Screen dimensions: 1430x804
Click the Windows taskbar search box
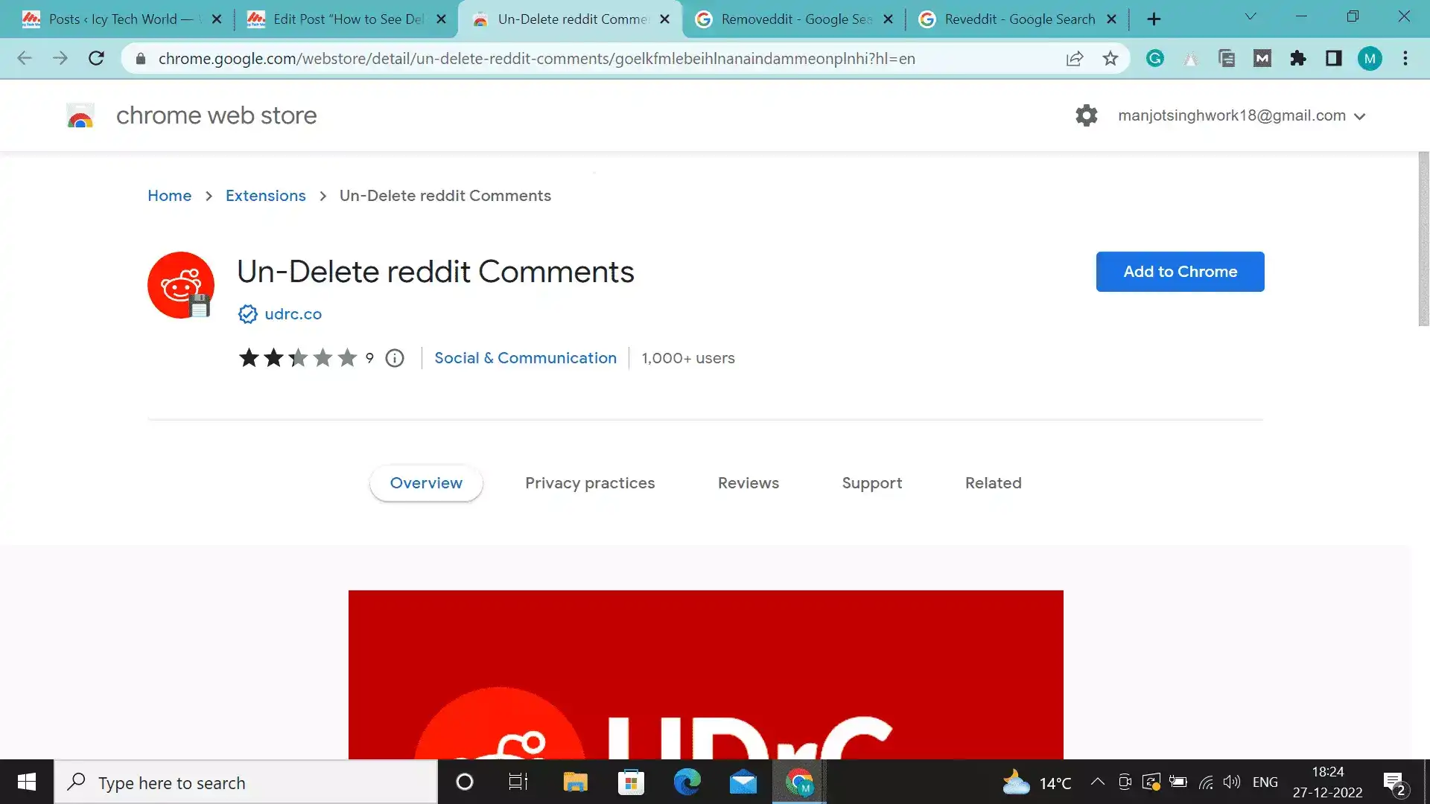click(246, 782)
